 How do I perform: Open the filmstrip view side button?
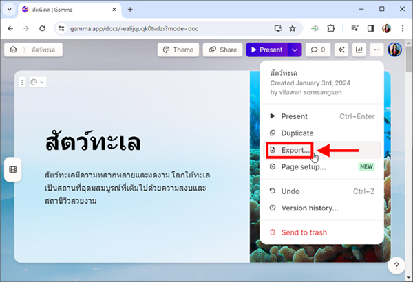13,169
